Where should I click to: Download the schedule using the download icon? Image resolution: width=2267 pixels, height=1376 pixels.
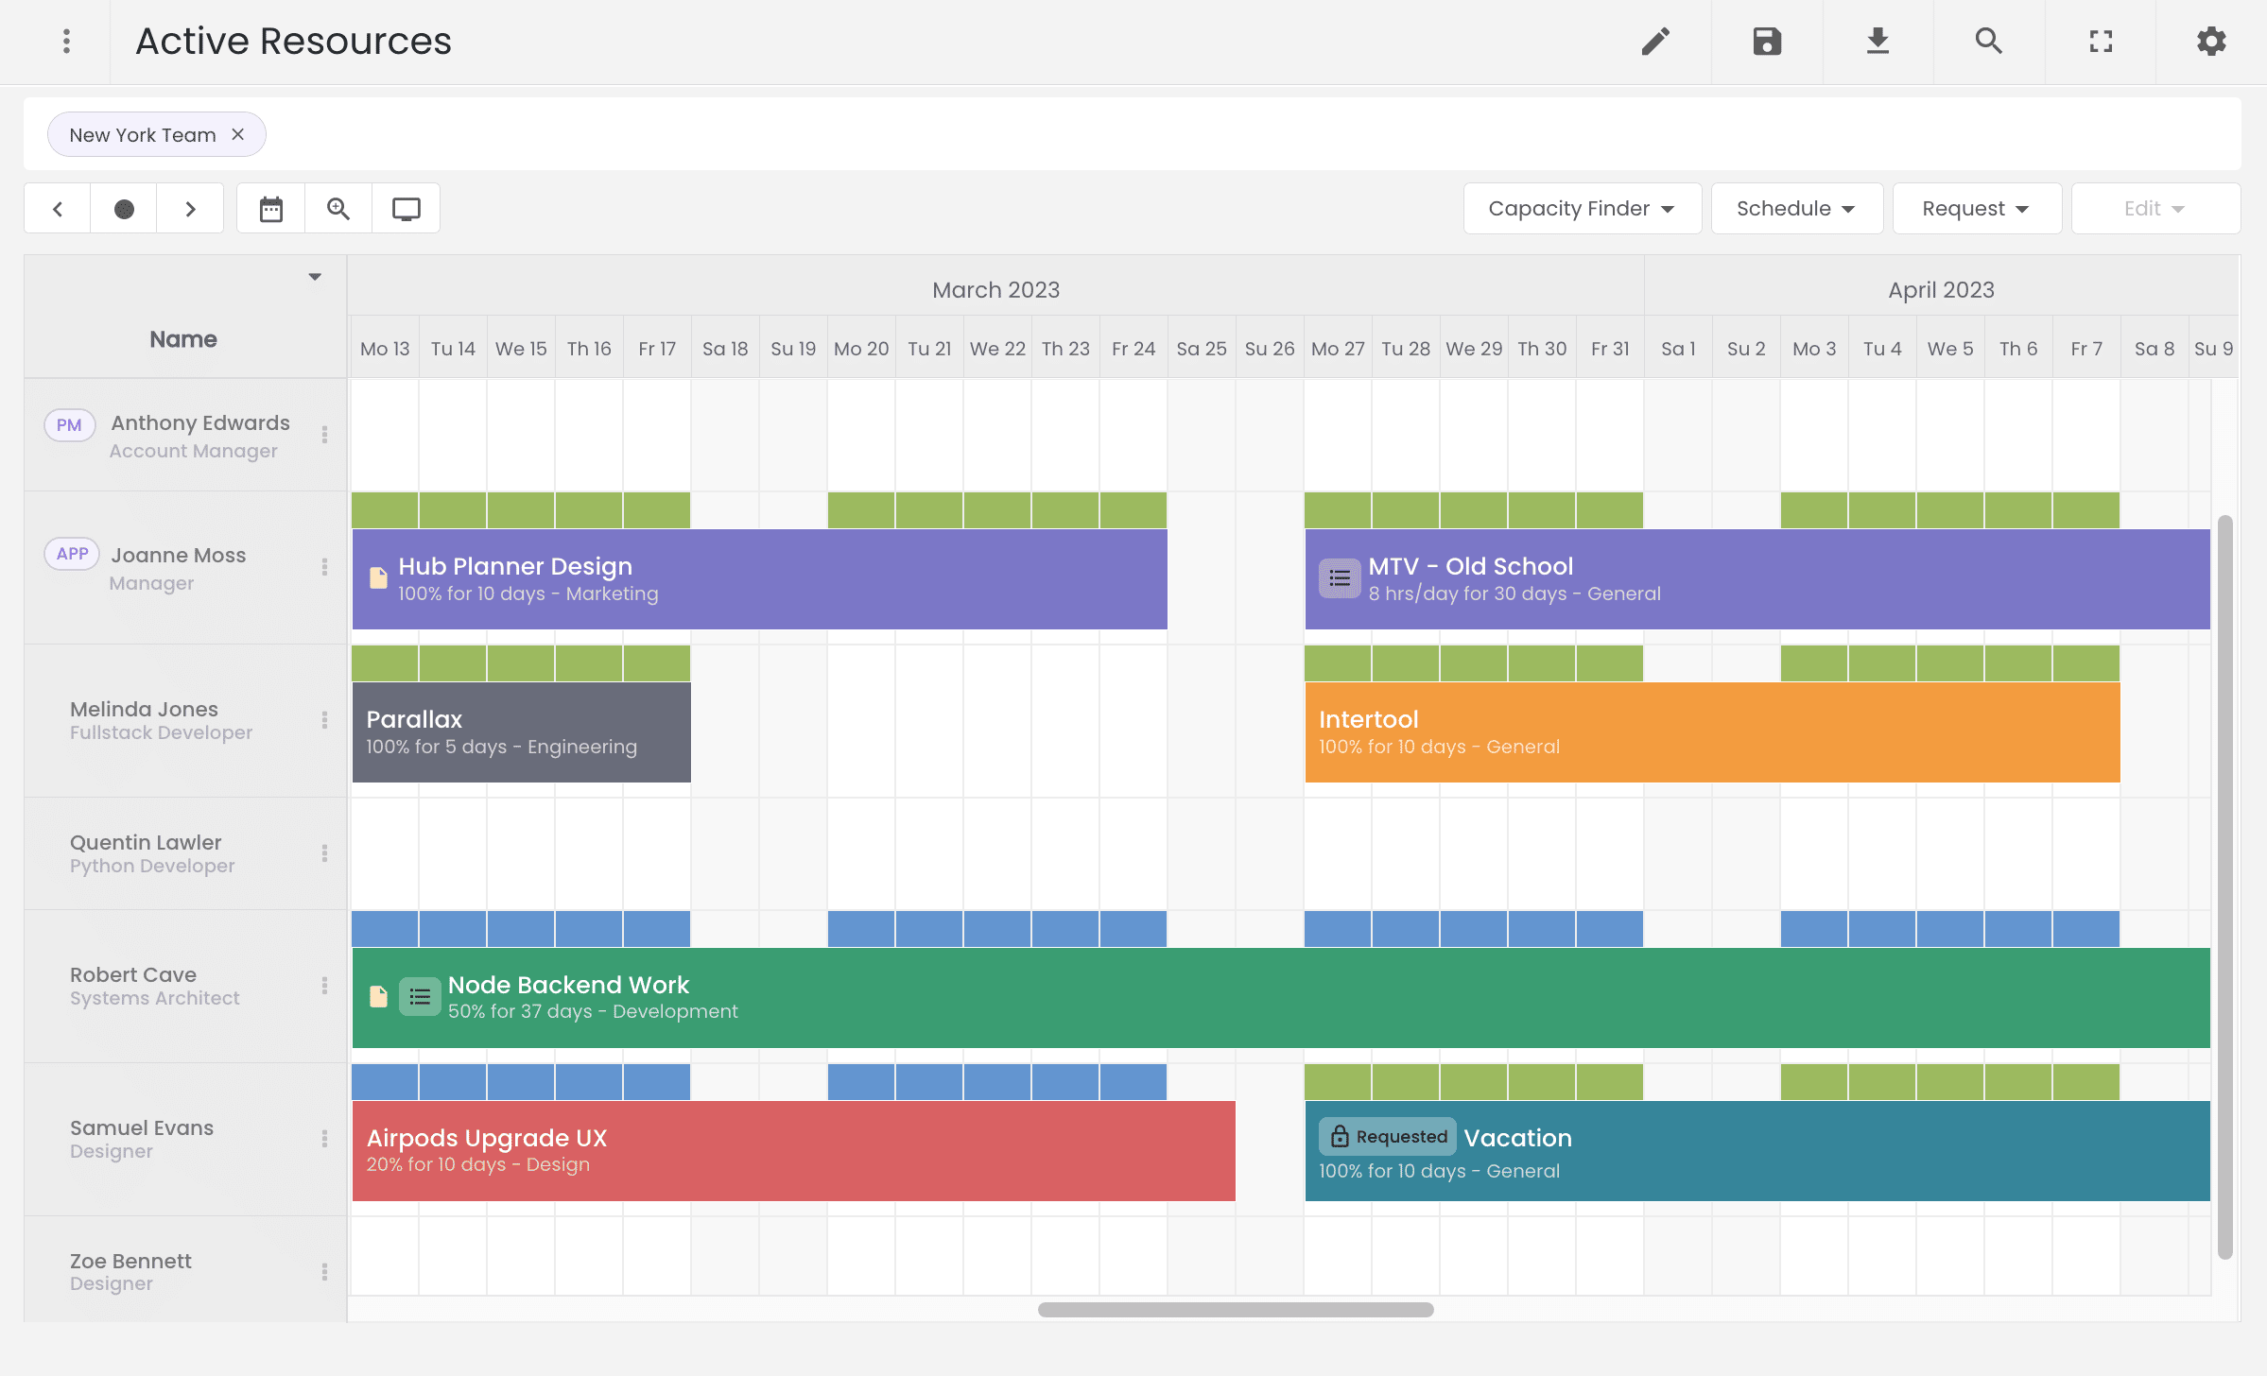pos(1878,42)
